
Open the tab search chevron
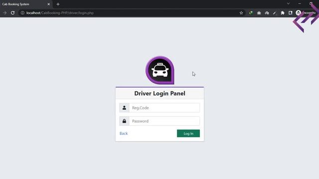click(288, 3)
